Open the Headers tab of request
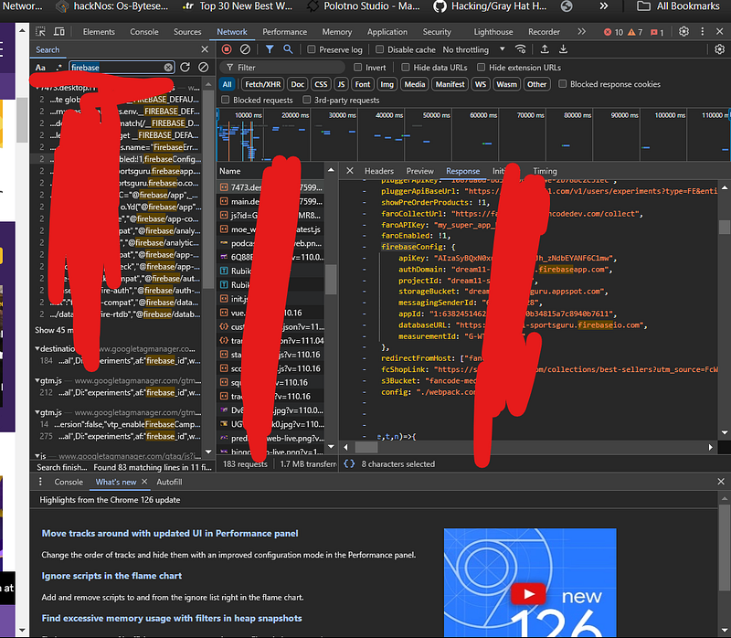The image size is (731, 638). pos(379,171)
